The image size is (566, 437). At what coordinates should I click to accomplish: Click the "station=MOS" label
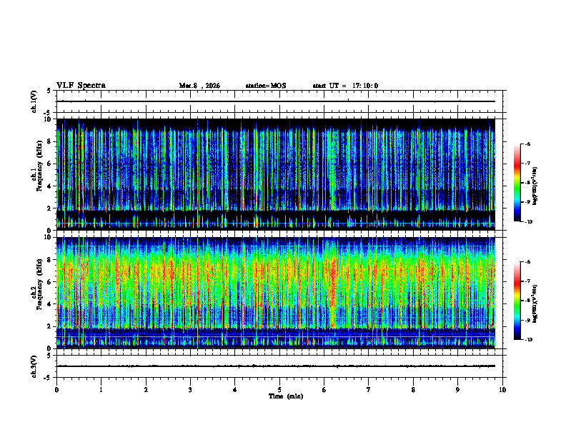click(x=266, y=86)
